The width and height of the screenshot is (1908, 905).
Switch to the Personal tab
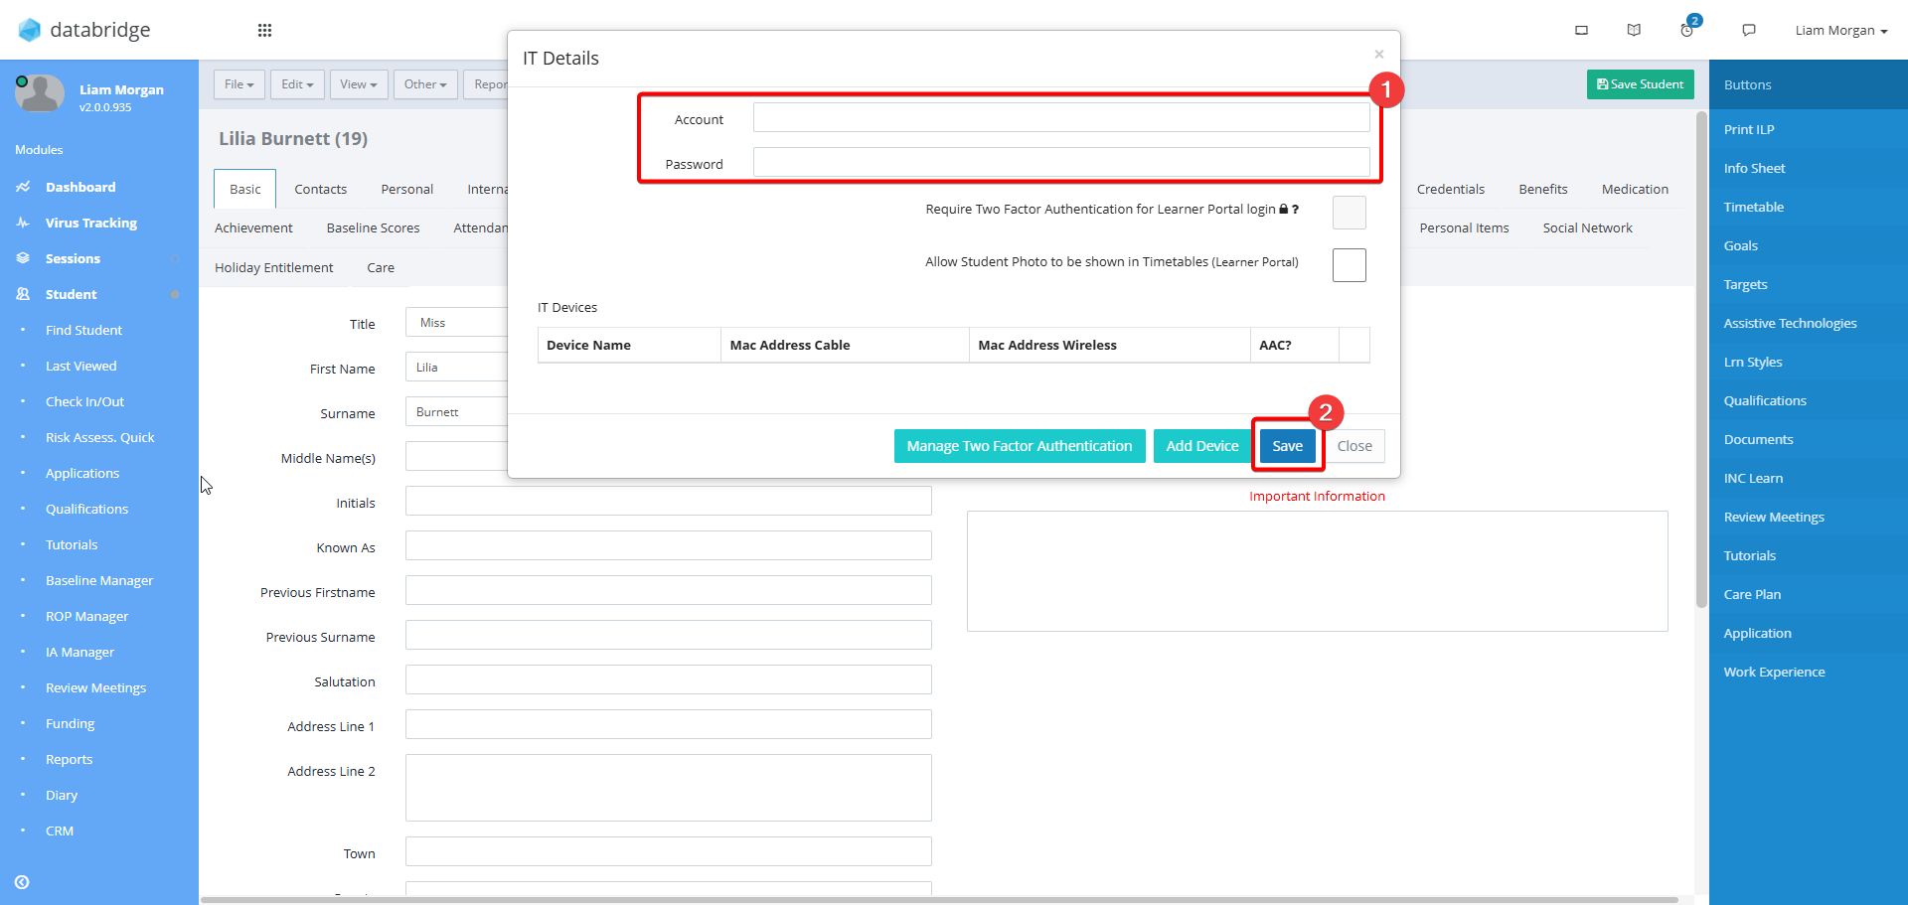pyautogui.click(x=407, y=189)
